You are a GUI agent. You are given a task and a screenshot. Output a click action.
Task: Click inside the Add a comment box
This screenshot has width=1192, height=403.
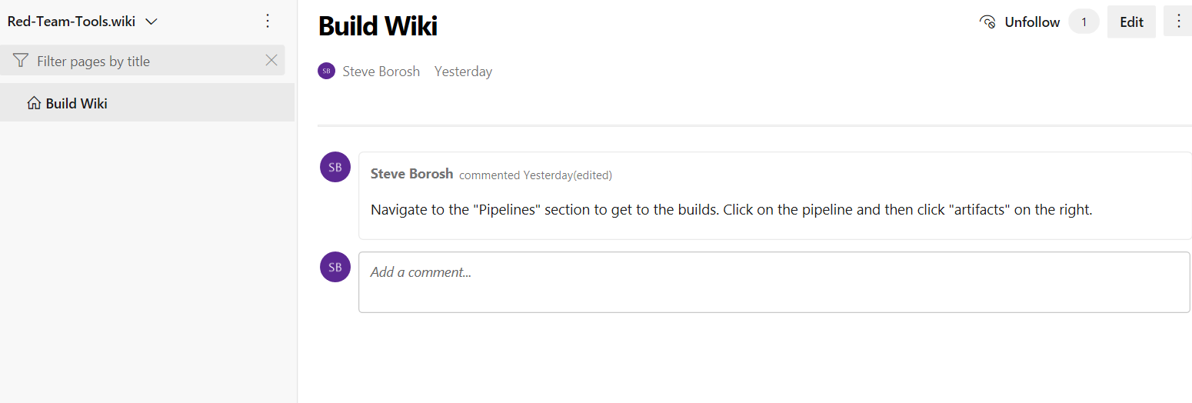774,282
